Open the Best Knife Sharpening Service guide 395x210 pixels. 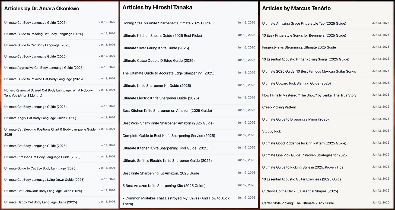169,135
